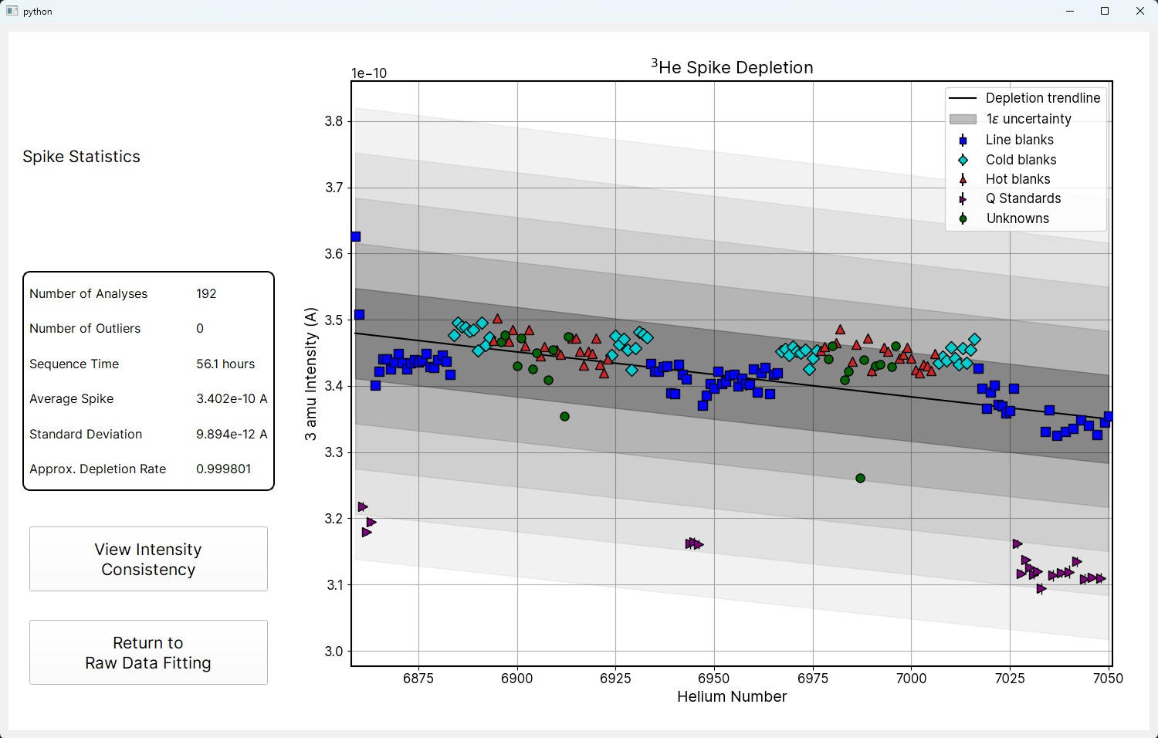Click the 'Line blanks' legend text
Image resolution: width=1158 pixels, height=738 pixels.
(1019, 140)
